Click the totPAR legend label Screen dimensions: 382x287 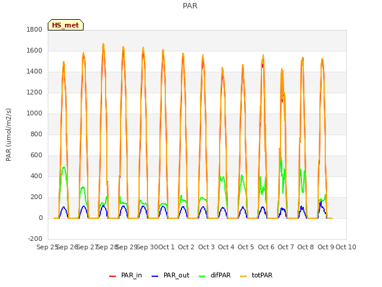point(262,275)
